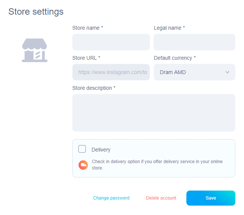Click the "Legal name *" label
244x215 pixels.
pyautogui.click(x=169, y=28)
